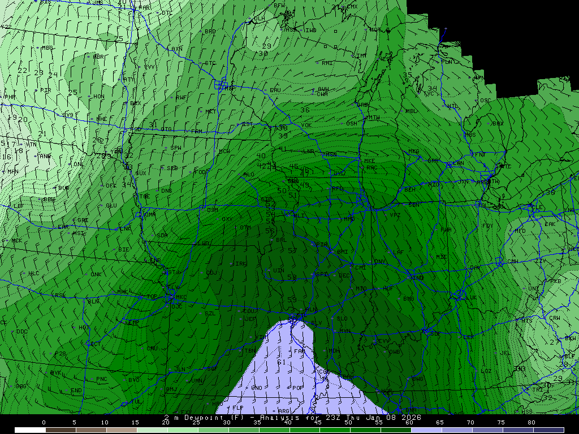Click the LEX station label

(x=468, y=337)
